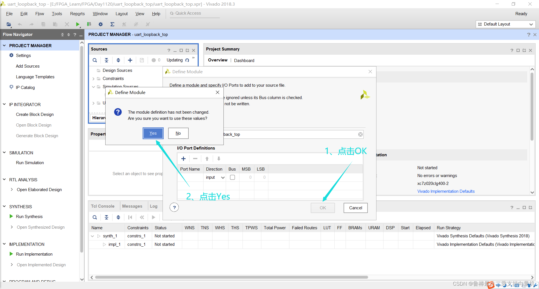The image size is (539, 289).
Task: Collapse PROJECT MANAGER section
Action: 4,45
